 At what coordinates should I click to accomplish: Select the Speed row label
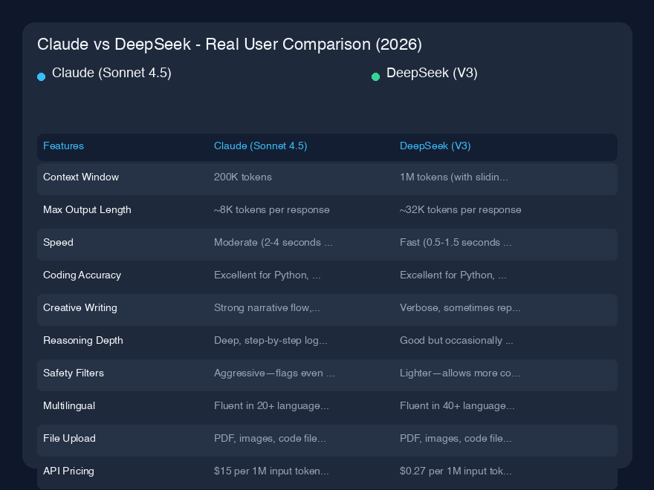point(58,243)
